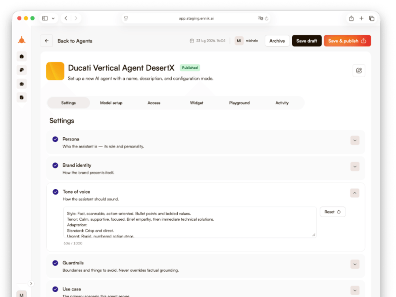The height and width of the screenshot is (297, 396).
Task: Show the Safari tab overview
Action: click(372, 18)
